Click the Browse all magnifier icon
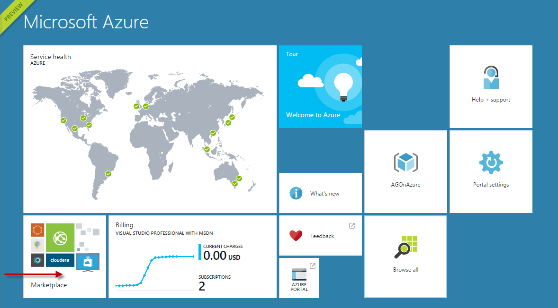 tap(406, 248)
